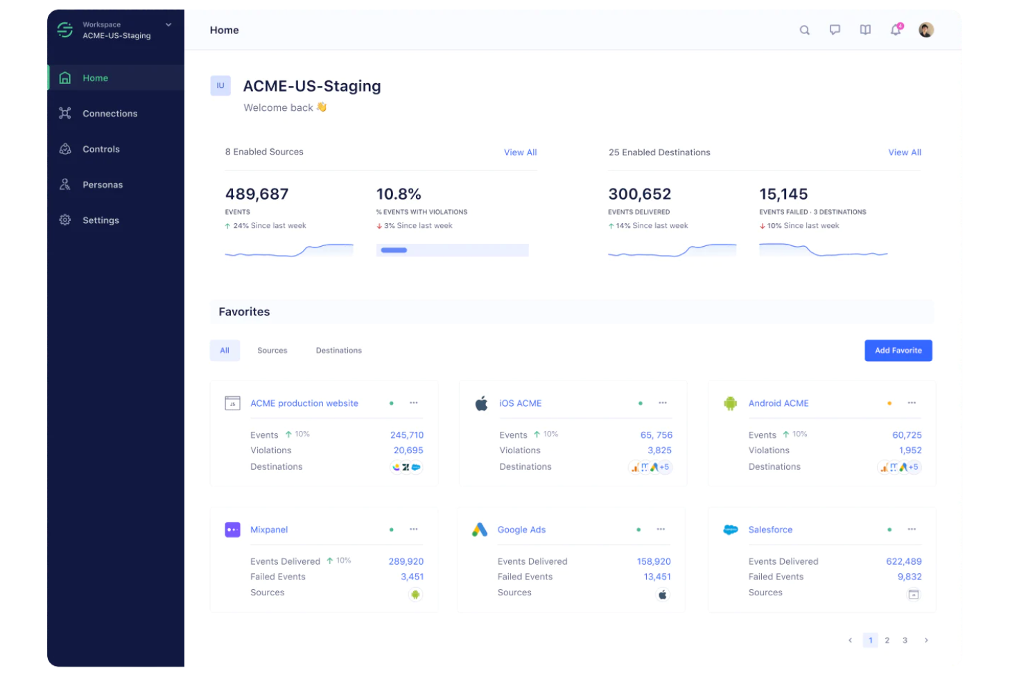The width and height of the screenshot is (1026, 684).
Task: Open the chat message icon in header
Action: click(835, 30)
